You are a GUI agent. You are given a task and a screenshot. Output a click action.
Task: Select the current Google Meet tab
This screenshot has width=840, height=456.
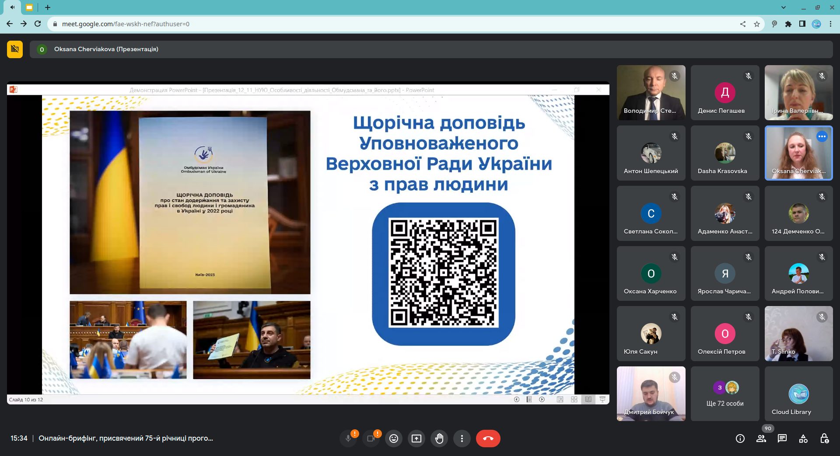tap(29, 7)
